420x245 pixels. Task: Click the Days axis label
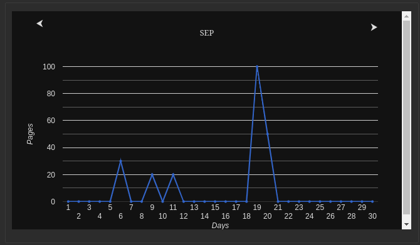click(x=220, y=226)
